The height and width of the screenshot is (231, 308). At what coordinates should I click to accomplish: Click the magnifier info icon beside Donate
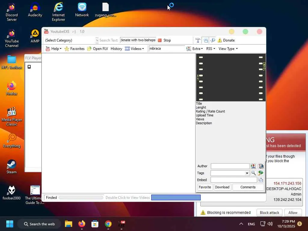pyautogui.click(x=213, y=40)
